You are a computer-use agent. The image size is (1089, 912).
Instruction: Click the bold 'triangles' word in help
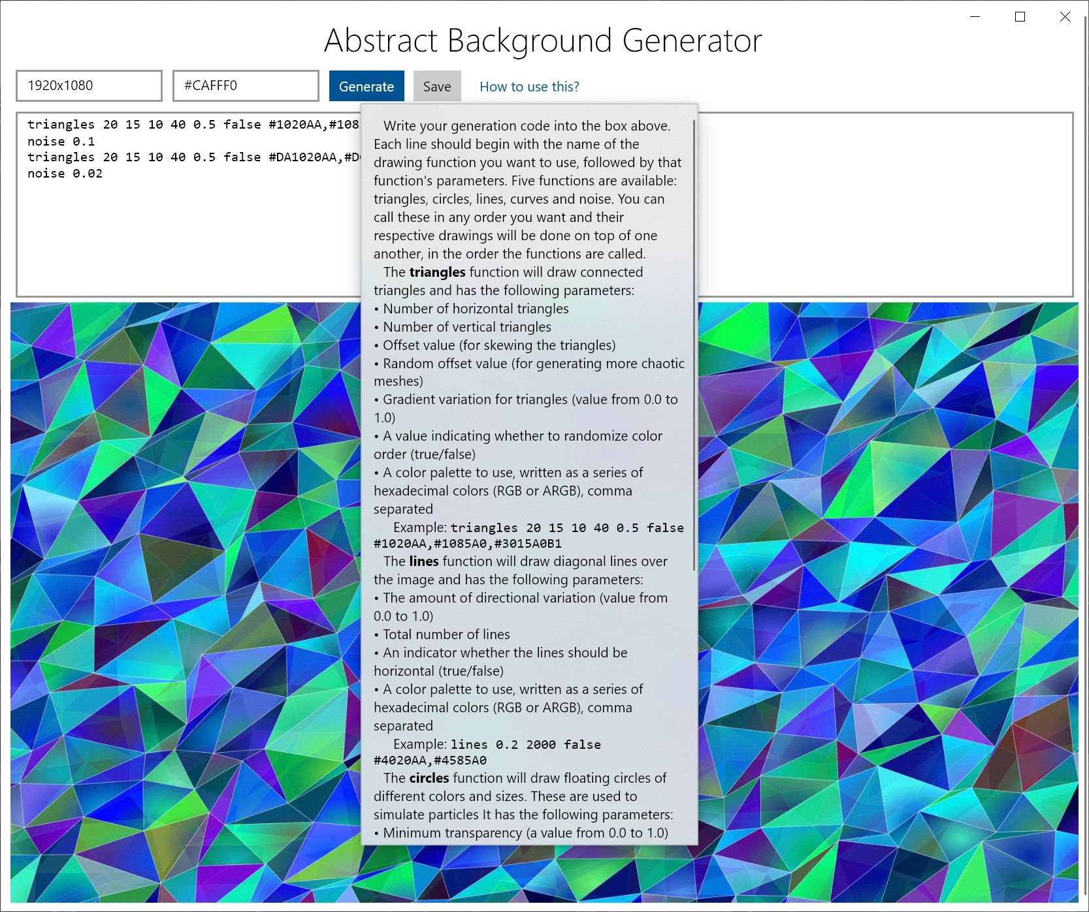click(437, 272)
